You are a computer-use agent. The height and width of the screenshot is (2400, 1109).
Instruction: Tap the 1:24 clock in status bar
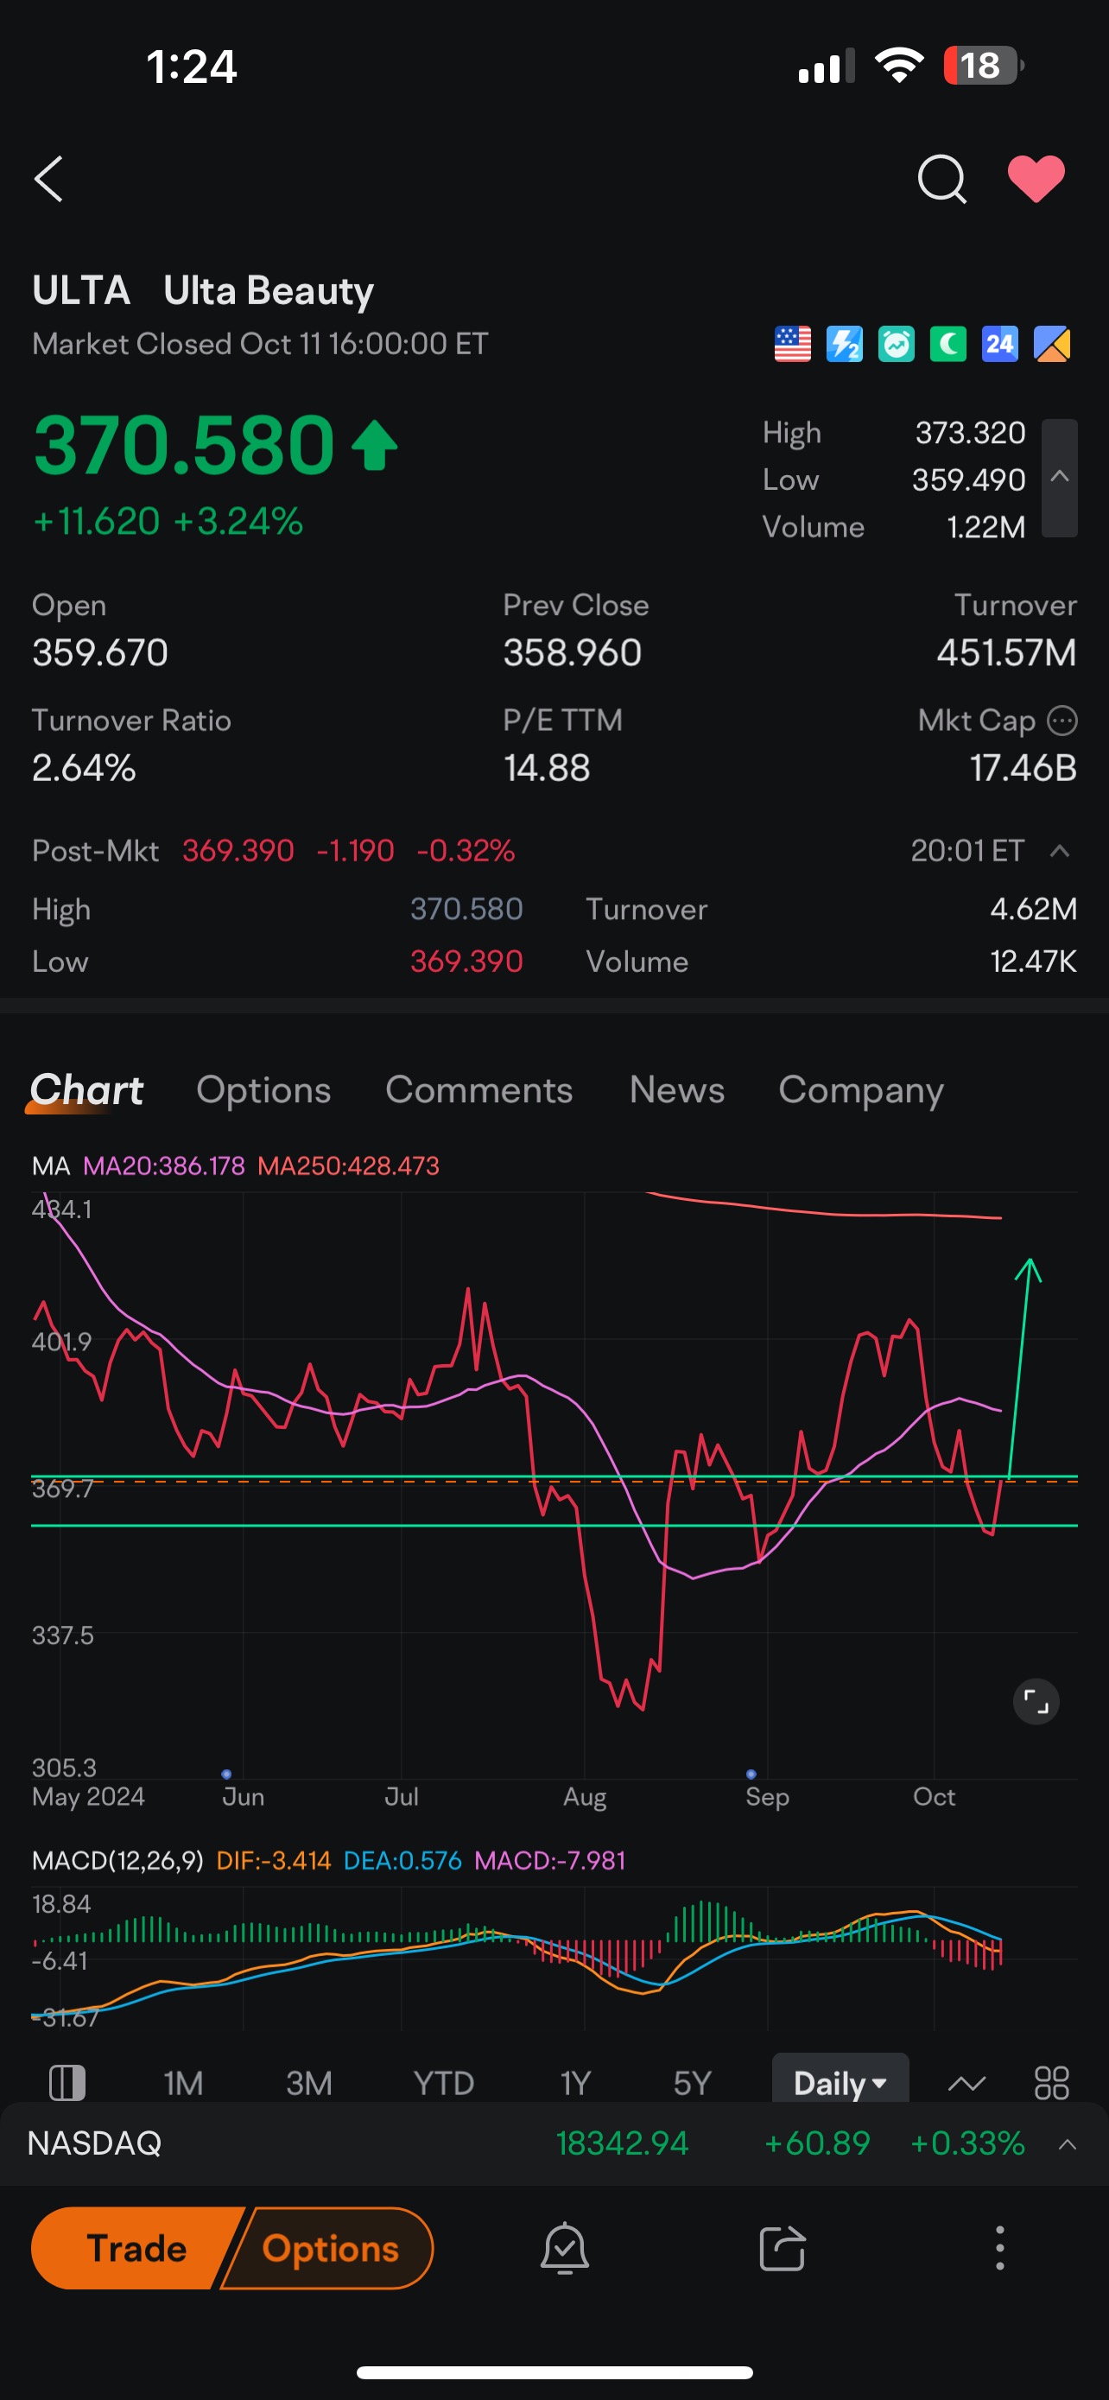pyautogui.click(x=192, y=67)
